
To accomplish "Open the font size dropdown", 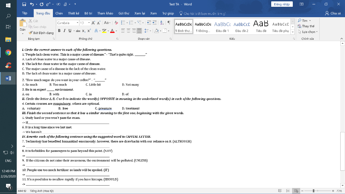I will [89, 23].
